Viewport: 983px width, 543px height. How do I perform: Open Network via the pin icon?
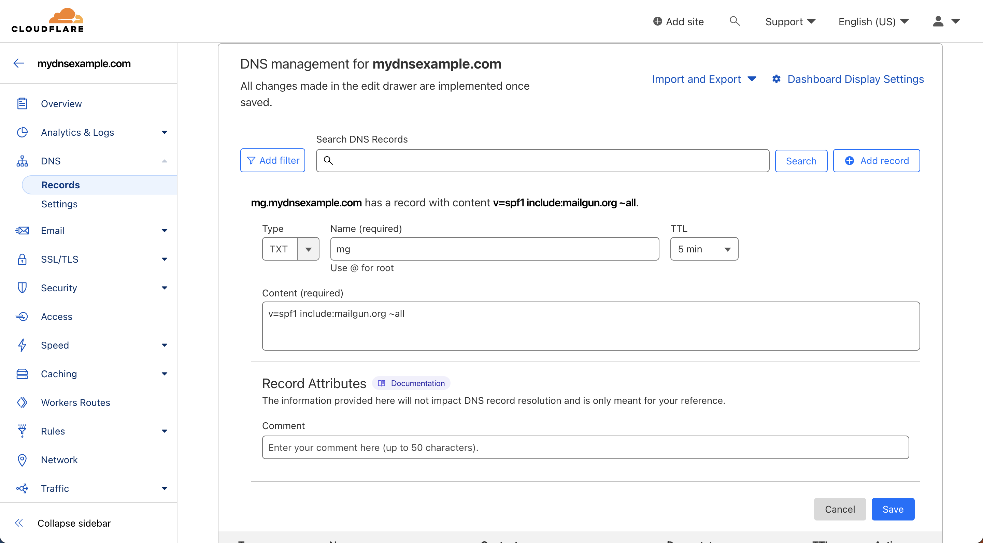[x=22, y=460]
